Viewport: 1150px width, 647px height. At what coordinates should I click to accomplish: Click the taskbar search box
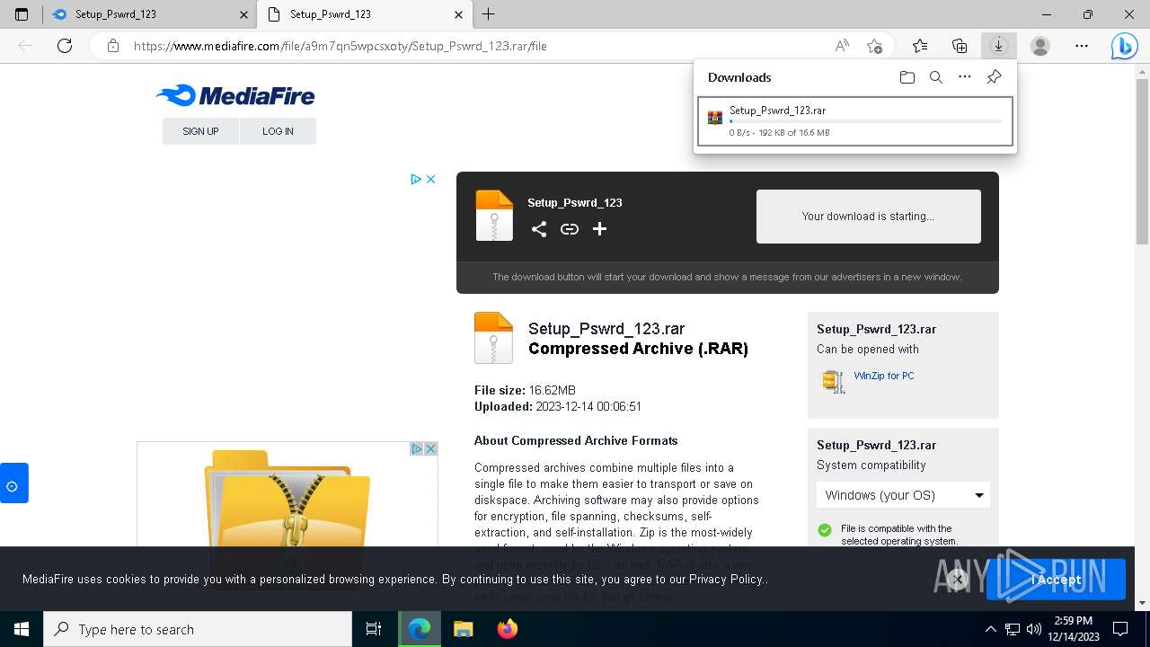tap(198, 629)
